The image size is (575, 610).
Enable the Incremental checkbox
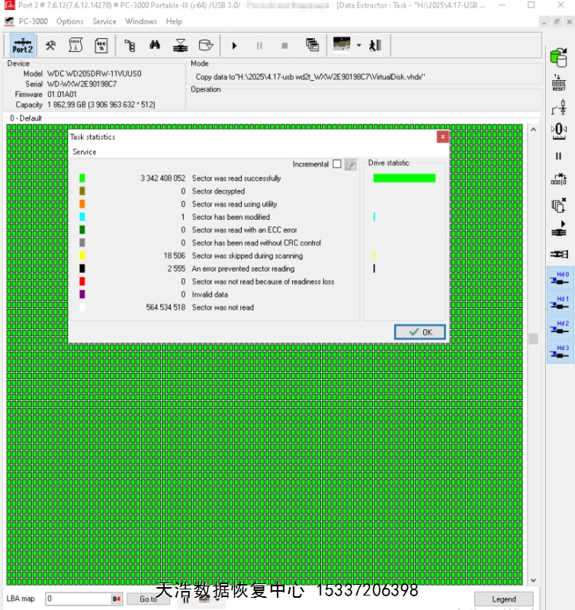tap(336, 164)
